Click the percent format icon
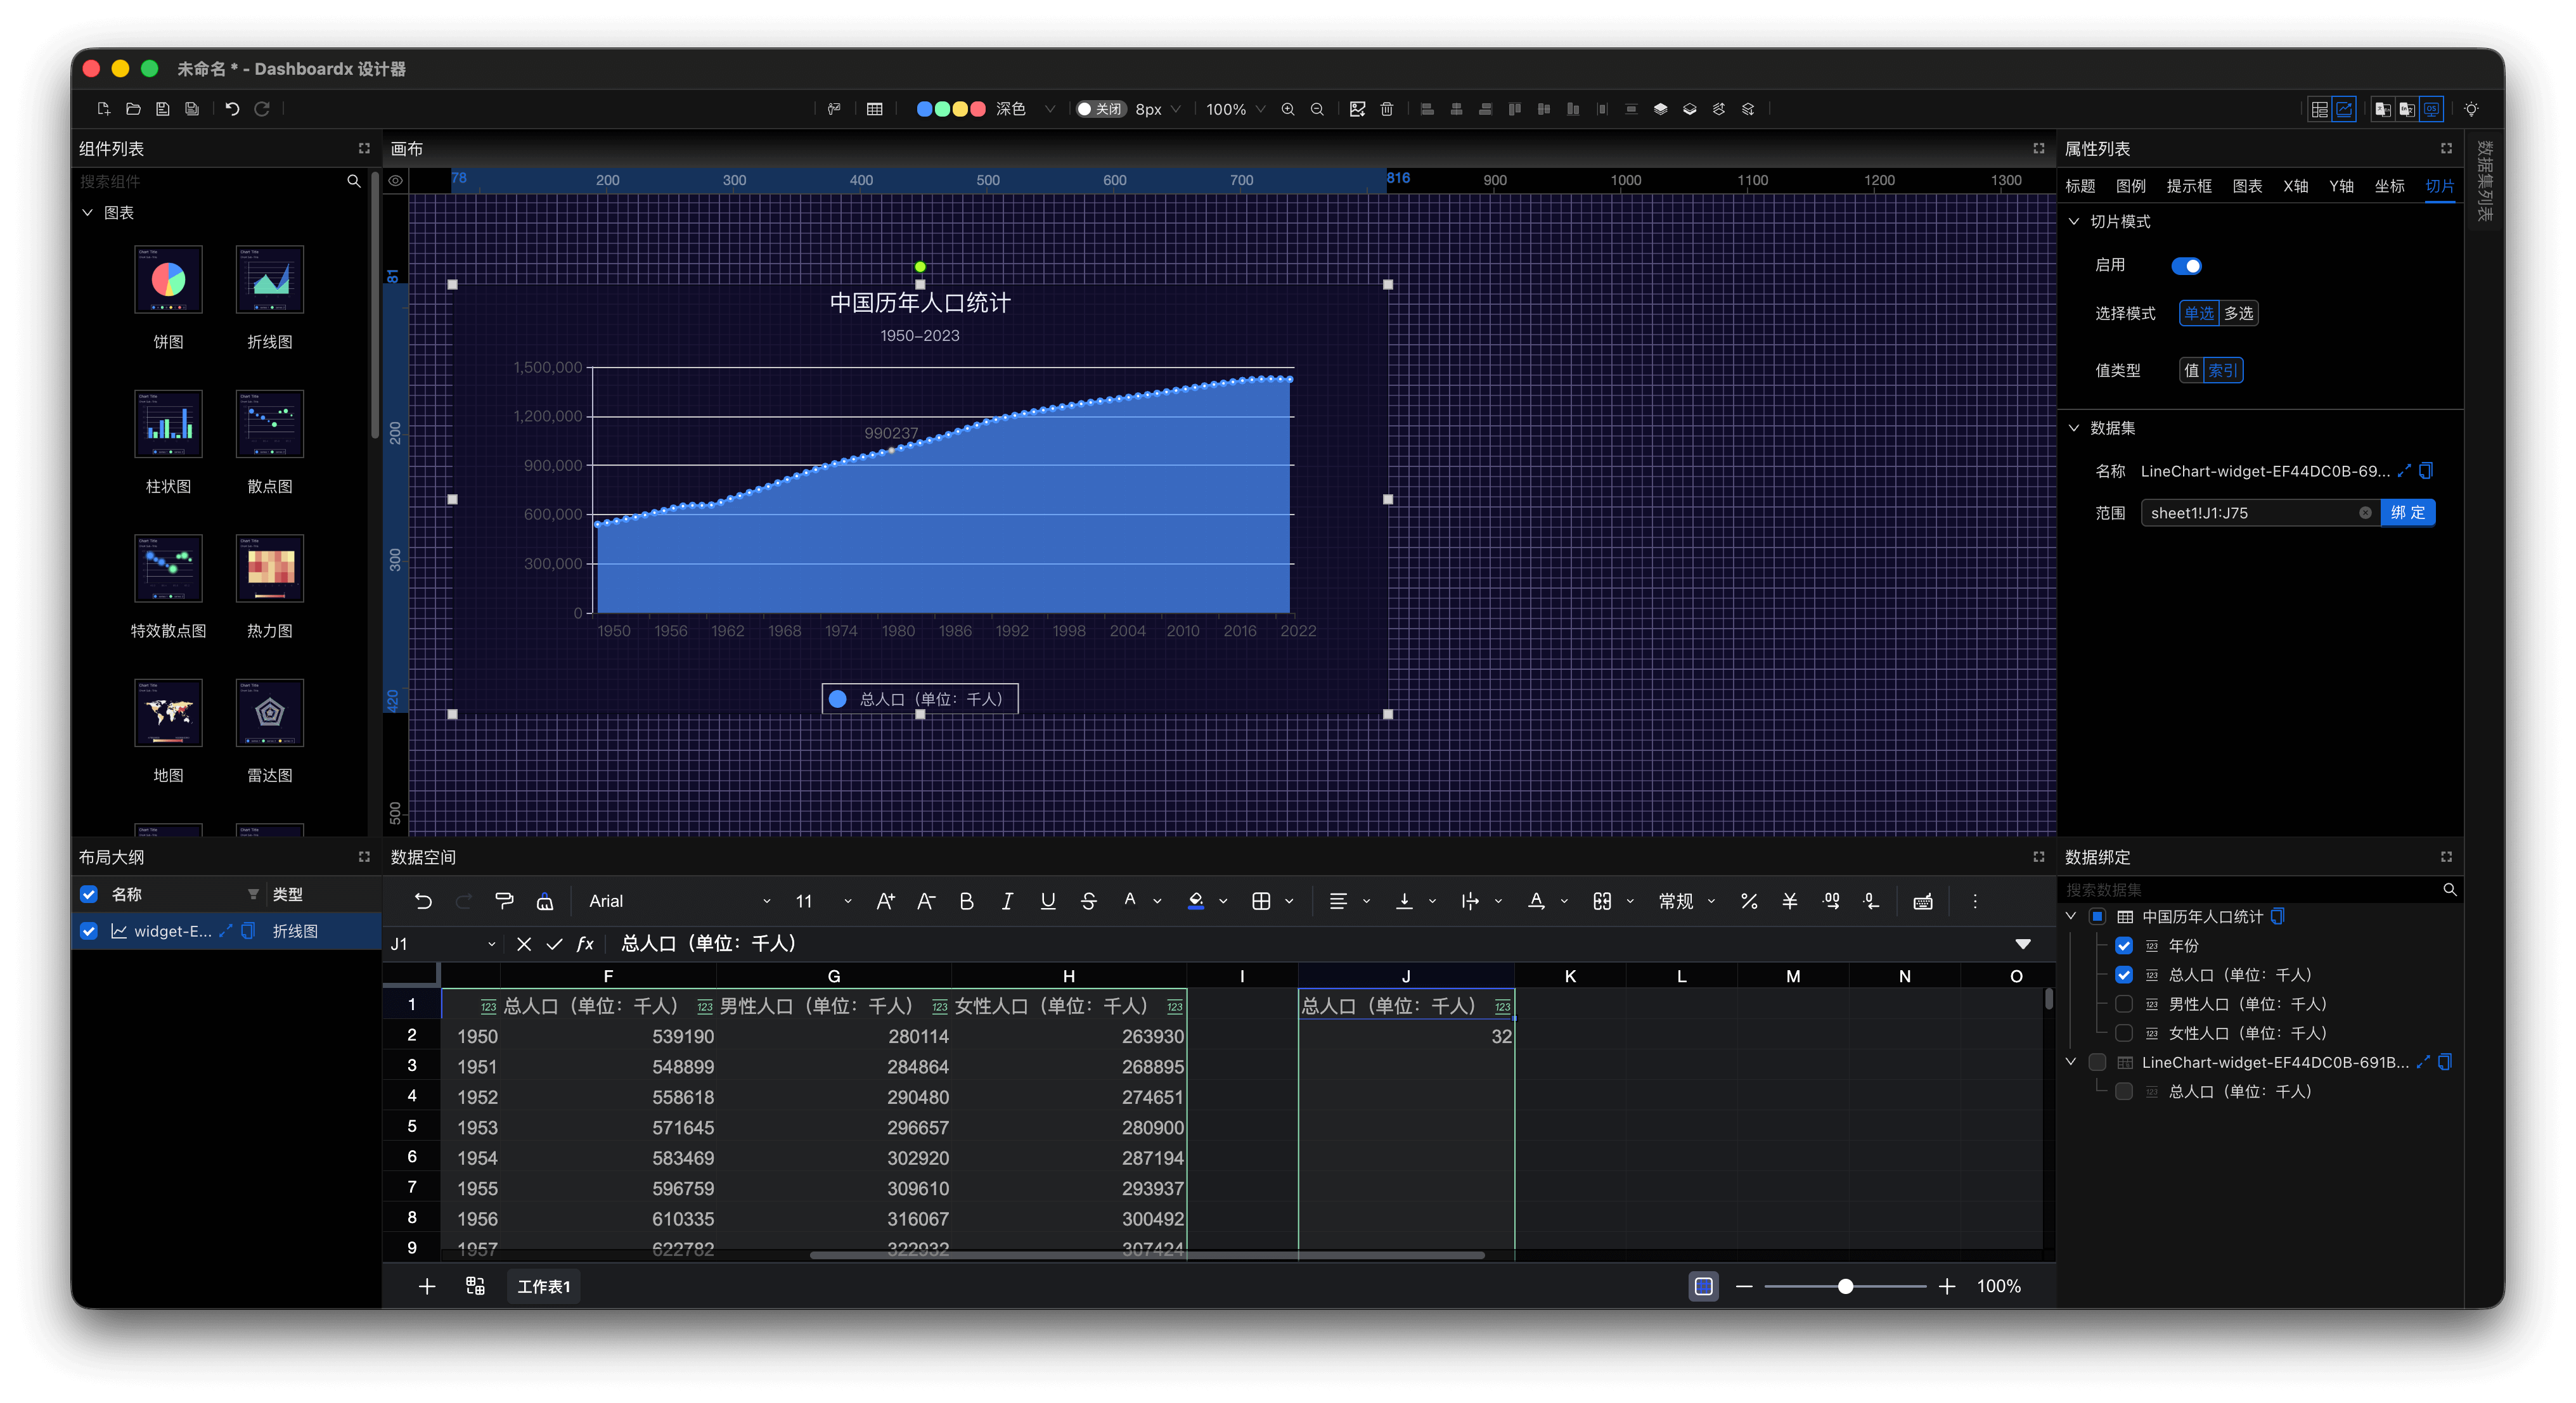Screen dimensions: 2576x1403 [x=1748, y=901]
